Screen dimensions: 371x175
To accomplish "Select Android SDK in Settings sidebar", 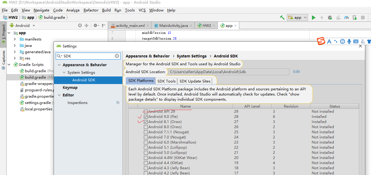I will point(88,80).
